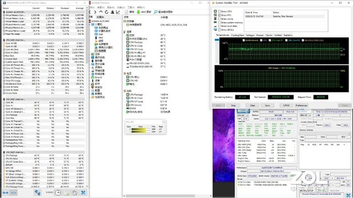This screenshot has width=353, height=198.
Task: Enable Stress system memory checkbox
Action: [220, 23]
